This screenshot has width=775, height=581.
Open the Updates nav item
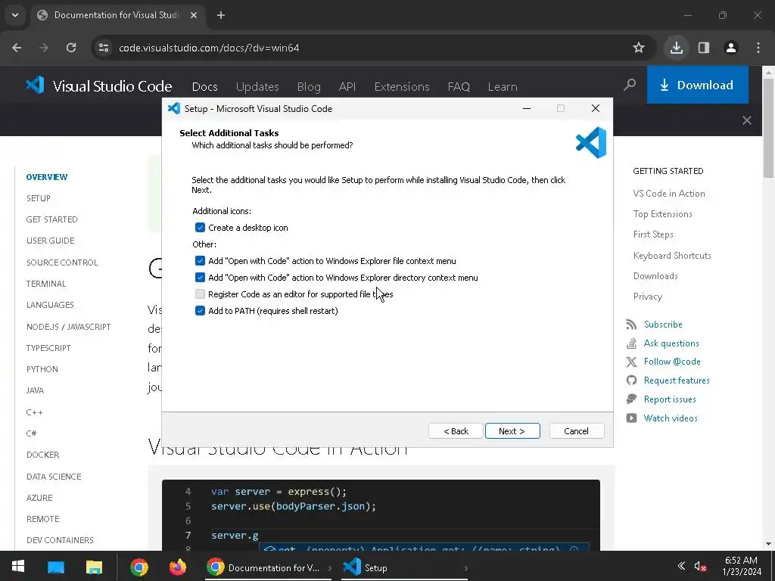tap(257, 86)
